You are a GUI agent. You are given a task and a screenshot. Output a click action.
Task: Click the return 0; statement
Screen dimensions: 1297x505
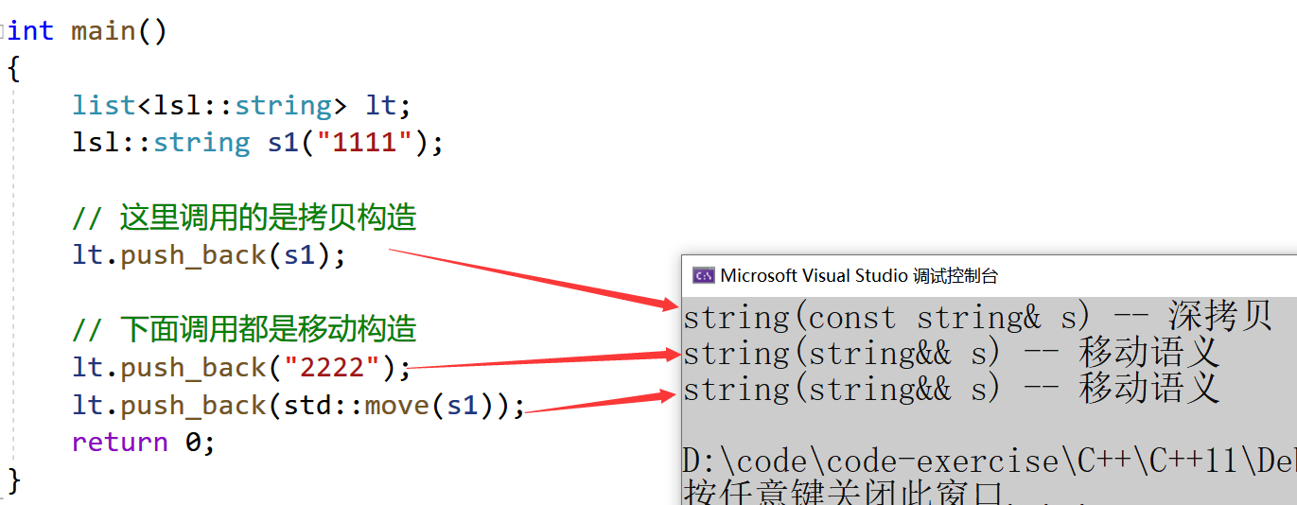pyautogui.click(x=144, y=442)
